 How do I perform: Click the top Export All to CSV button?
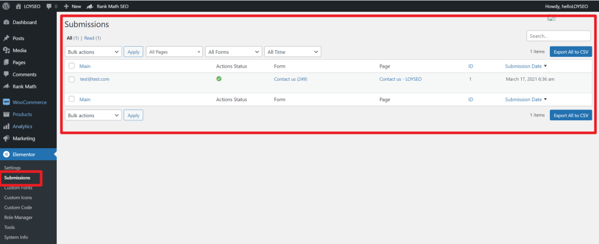(x=571, y=52)
